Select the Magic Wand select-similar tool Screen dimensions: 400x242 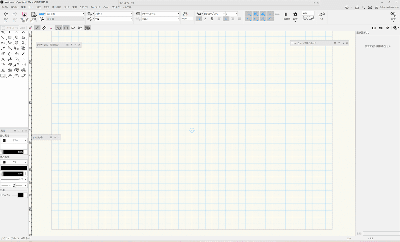click(x=10, y=48)
